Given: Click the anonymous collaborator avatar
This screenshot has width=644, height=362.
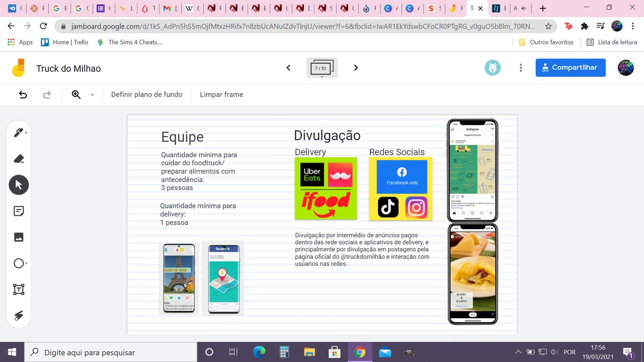Looking at the screenshot, I should [x=493, y=68].
